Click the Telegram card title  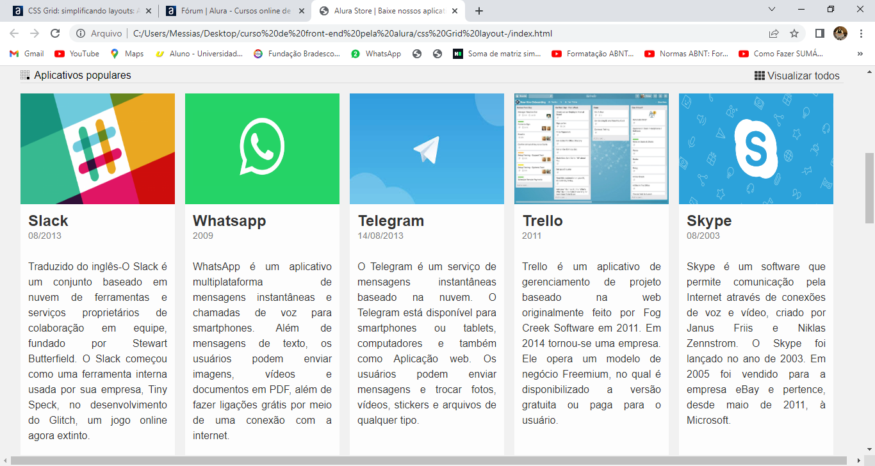(391, 221)
